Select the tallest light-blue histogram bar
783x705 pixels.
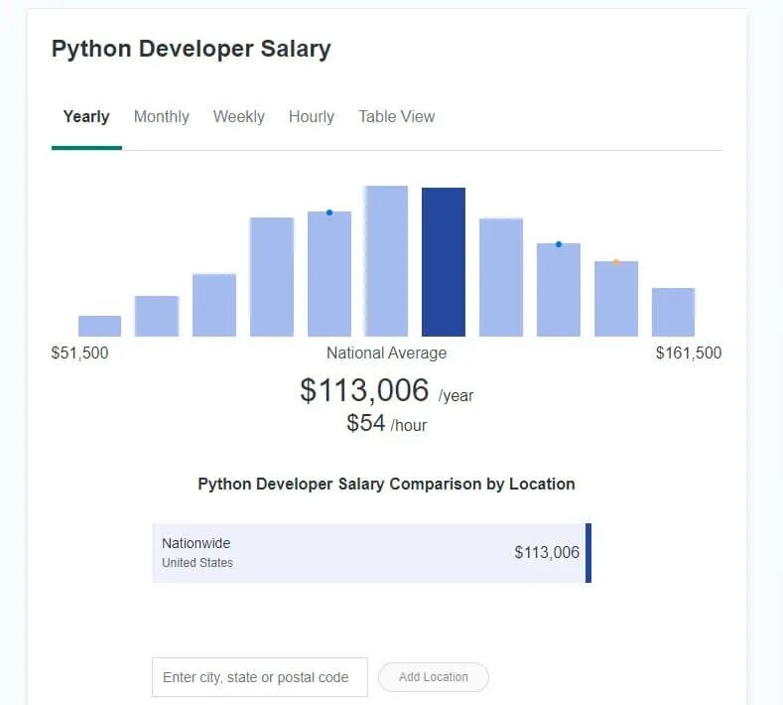[x=386, y=261]
